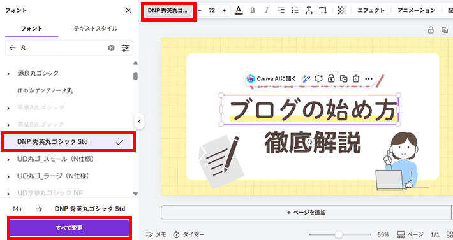This screenshot has width=453, height=240.
Task: Toggle italic formatting
Action: 266,10
